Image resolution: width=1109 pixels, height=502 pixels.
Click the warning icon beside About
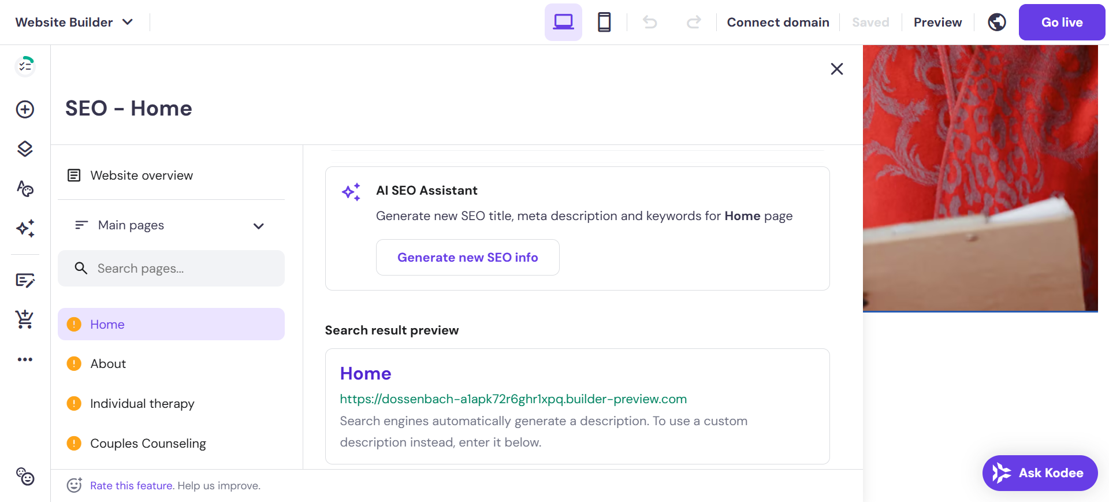coord(74,363)
